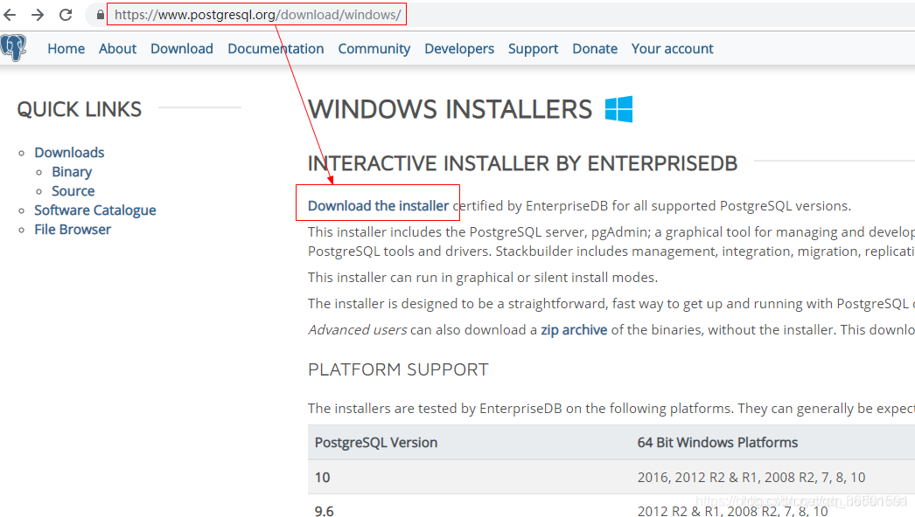Click the PostgreSQL elephant logo
Screen dimensions: 915x517
[14, 47]
